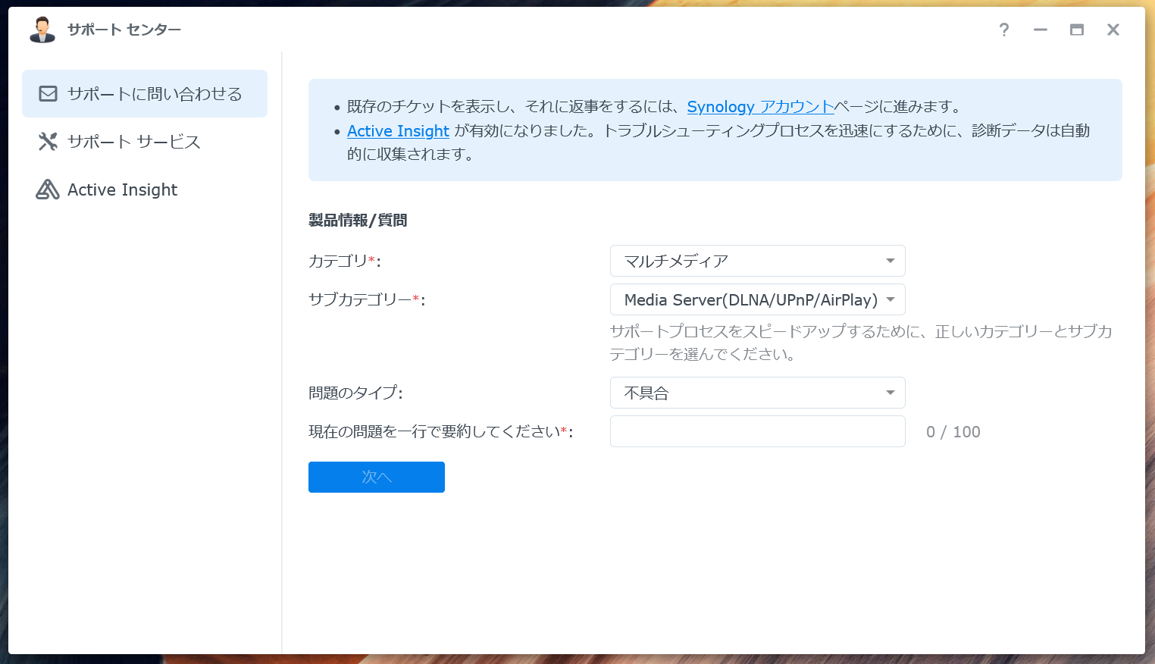1155x664 pixels.
Task: Select the wrench icon for サポート サービス
Action: click(x=47, y=141)
